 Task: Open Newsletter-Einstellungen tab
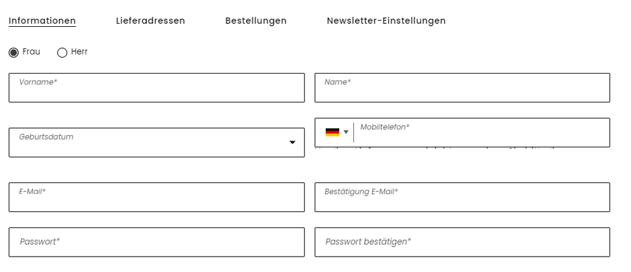pos(386,21)
